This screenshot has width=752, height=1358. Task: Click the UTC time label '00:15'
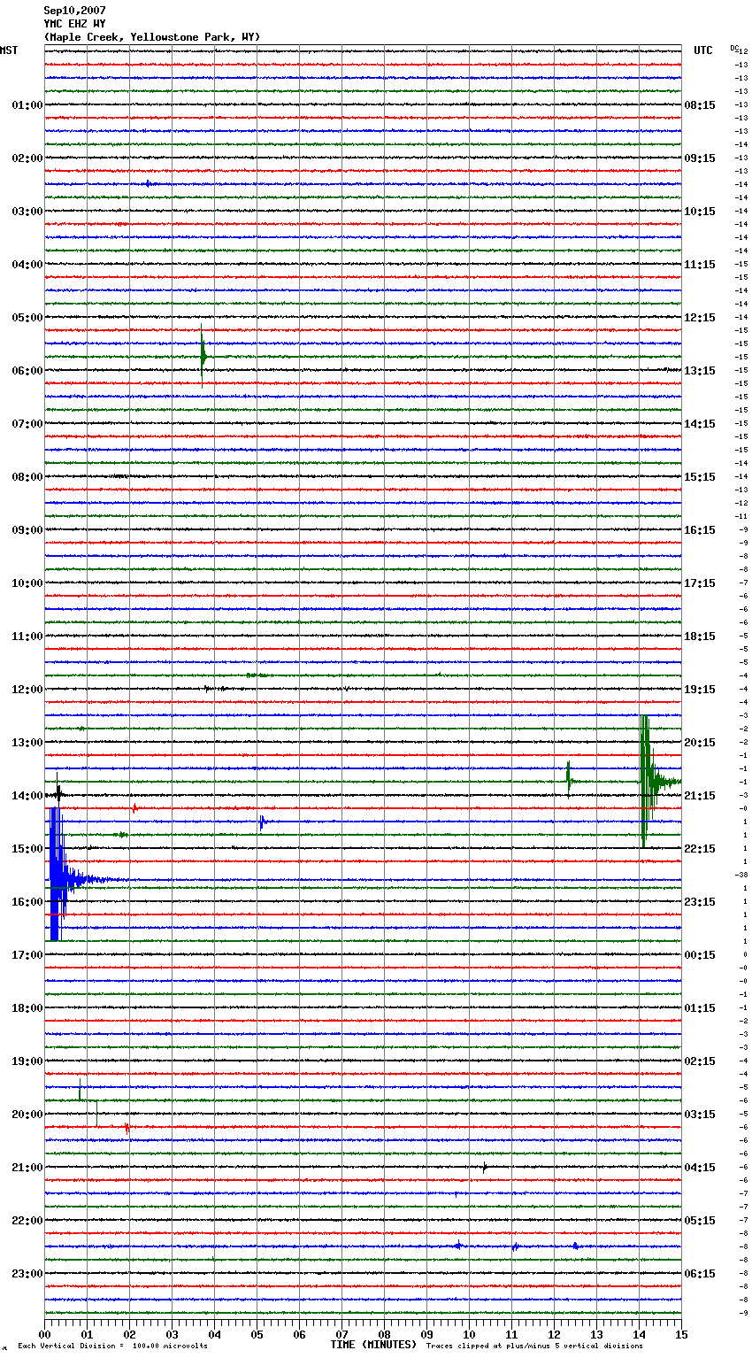(700, 955)
